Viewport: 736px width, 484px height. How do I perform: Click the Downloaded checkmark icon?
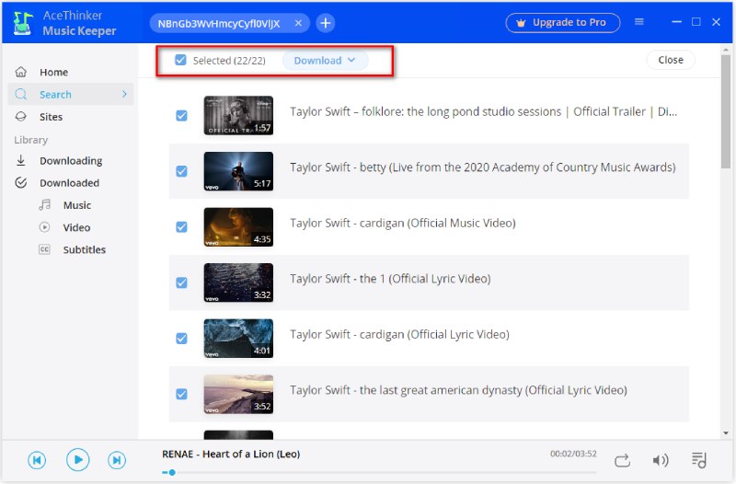pos(21,182)
